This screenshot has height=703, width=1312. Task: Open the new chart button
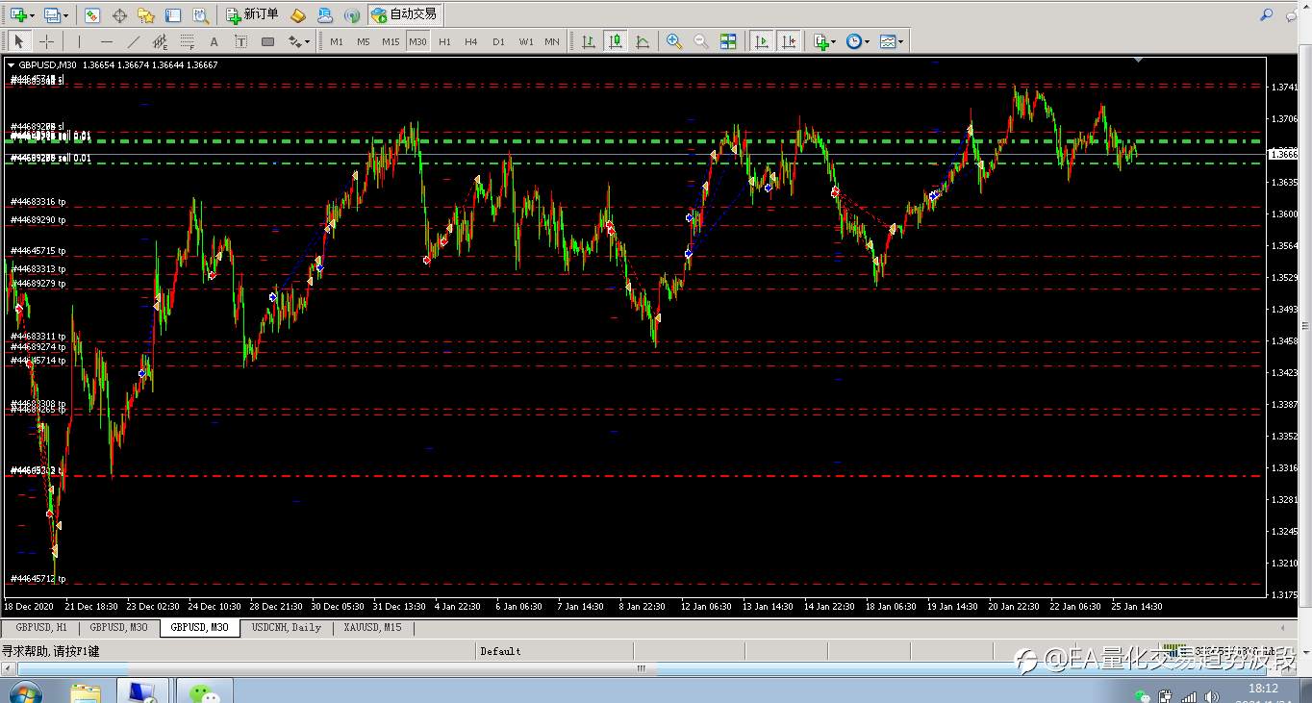(17, 15)
